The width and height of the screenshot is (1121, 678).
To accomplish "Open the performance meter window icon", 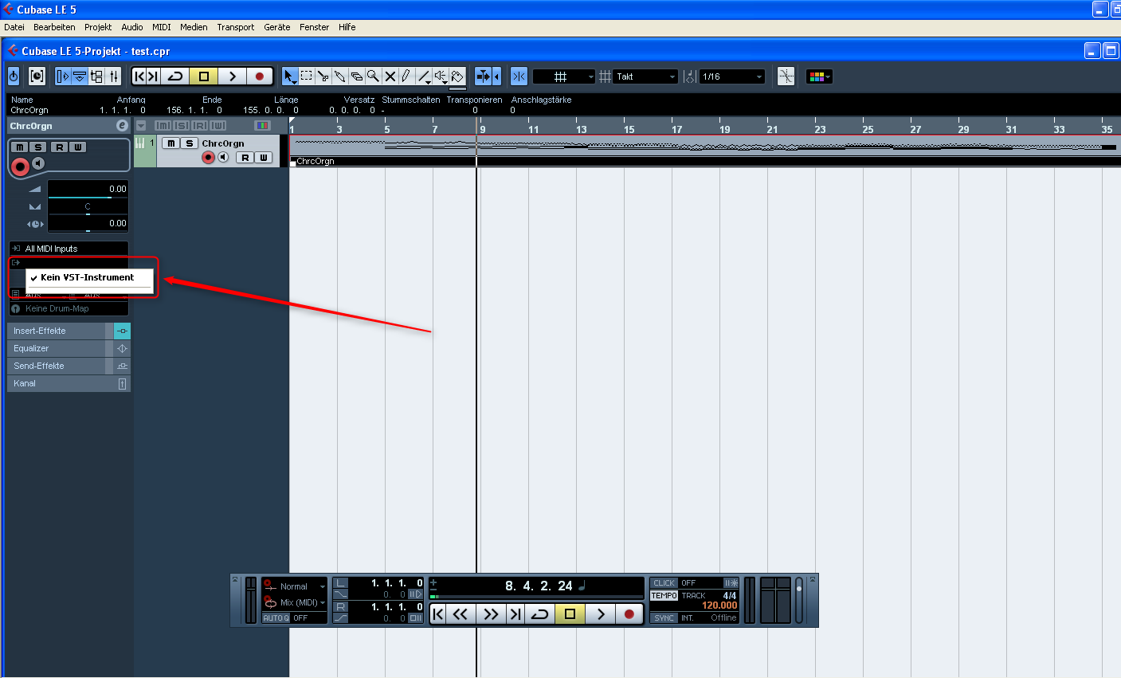I will pyautogui.click(x=37, y=76).
